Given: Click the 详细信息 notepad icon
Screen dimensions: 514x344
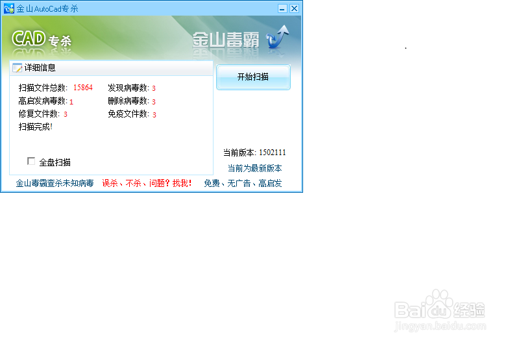Looking at the screenshot, I should click(x=17, y=68).
